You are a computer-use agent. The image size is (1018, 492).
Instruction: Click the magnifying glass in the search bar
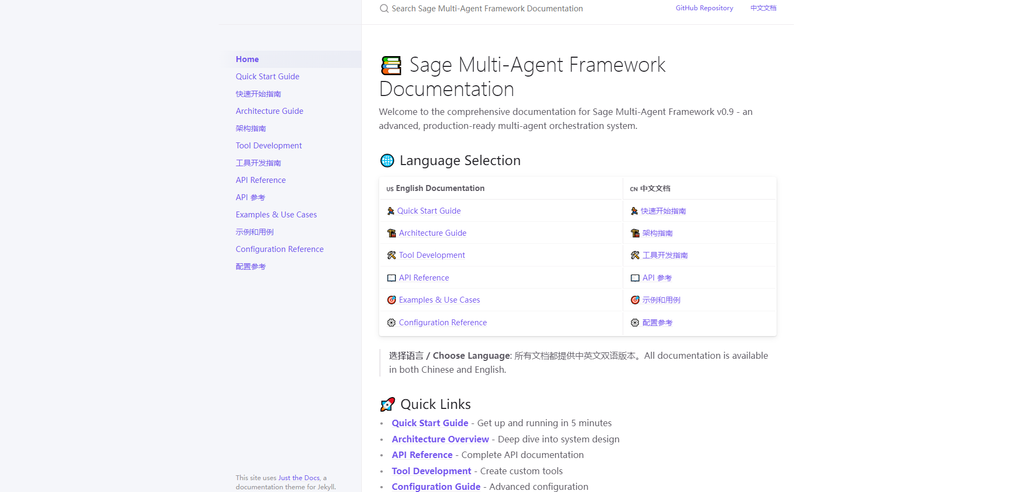[x=383, y=8]
